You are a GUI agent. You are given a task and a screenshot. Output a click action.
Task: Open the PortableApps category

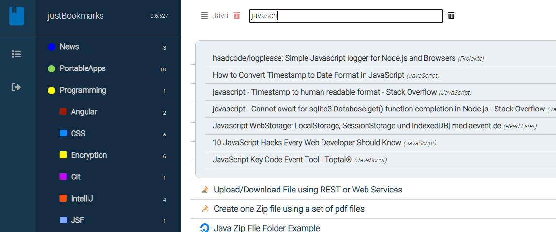[x=82, y=68]
